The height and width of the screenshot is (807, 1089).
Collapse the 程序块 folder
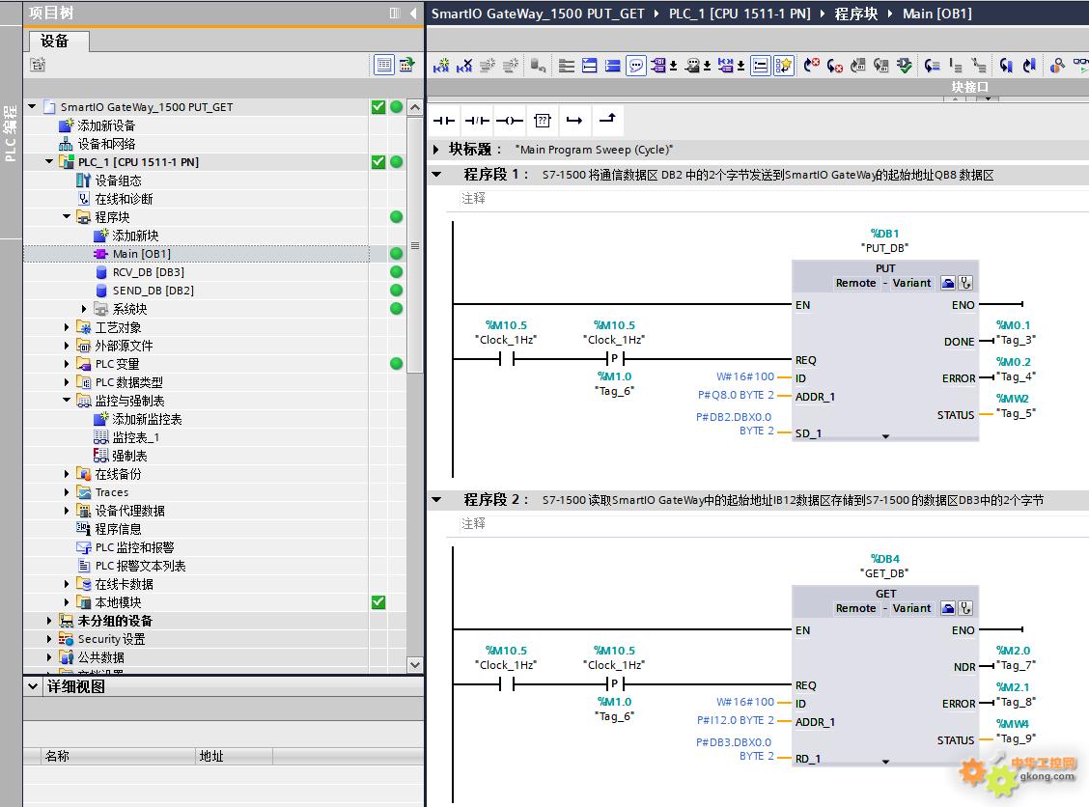coord(67,216)
